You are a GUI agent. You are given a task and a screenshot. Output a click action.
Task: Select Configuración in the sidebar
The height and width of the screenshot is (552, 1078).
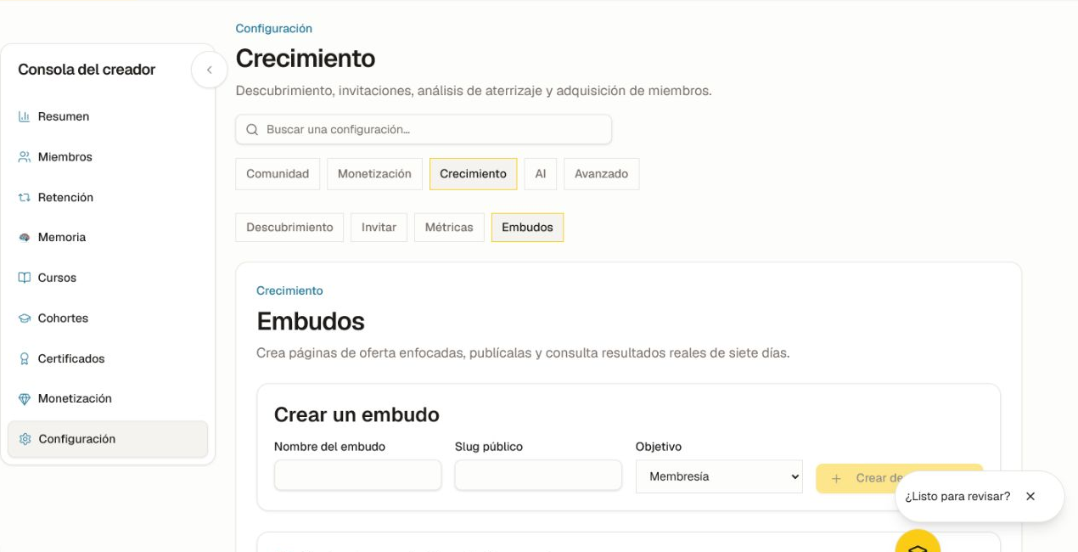coord(108,439)
